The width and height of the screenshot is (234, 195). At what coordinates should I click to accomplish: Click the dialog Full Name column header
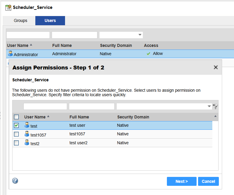pos(79,117)
